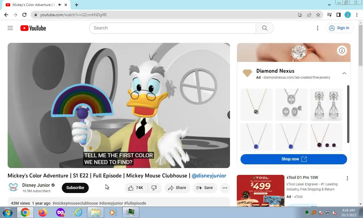363x218 pixels.
Task: Open the network tray icon
Action: 328,213
